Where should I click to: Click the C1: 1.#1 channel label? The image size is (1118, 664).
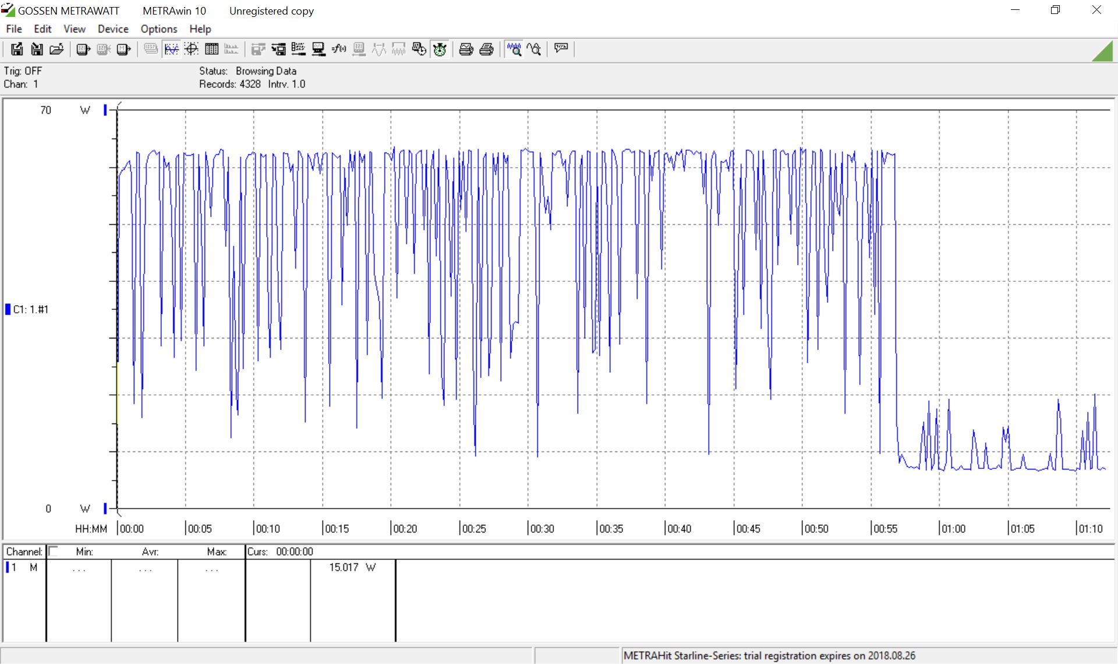tap(30, 309)
